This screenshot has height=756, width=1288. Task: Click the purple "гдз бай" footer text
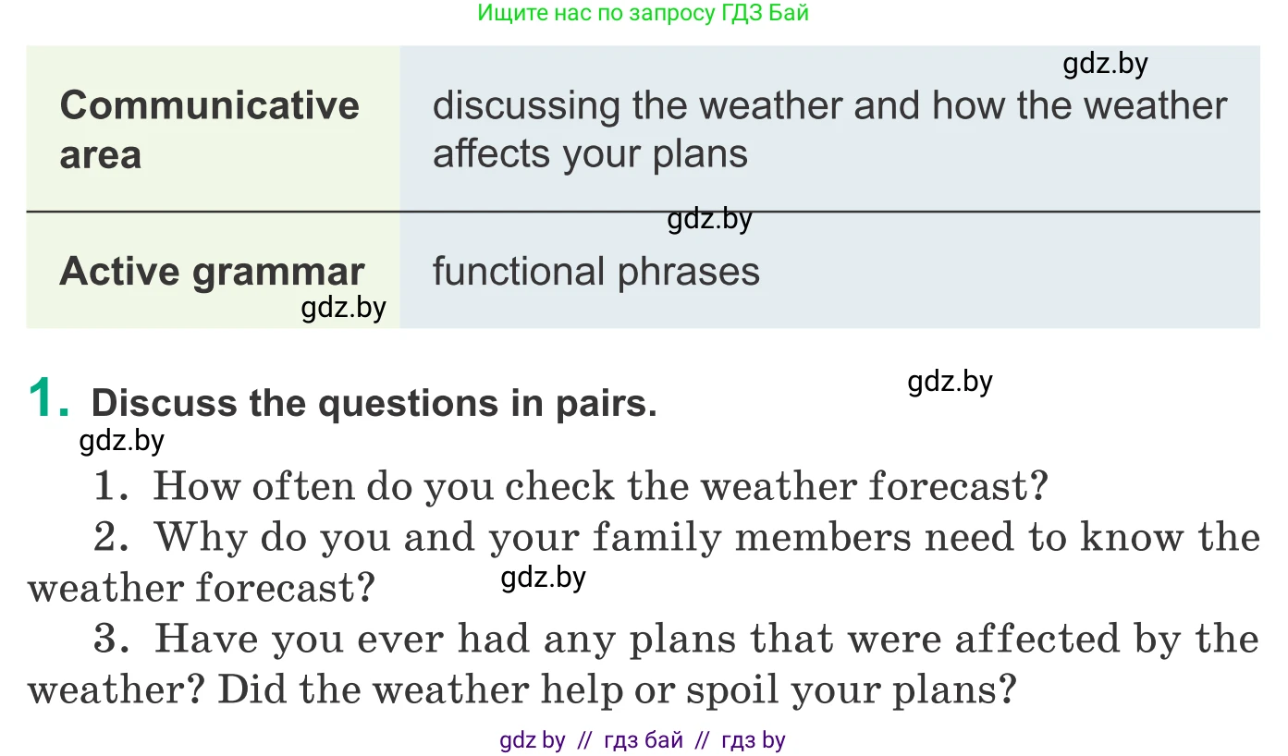[644, 740]
